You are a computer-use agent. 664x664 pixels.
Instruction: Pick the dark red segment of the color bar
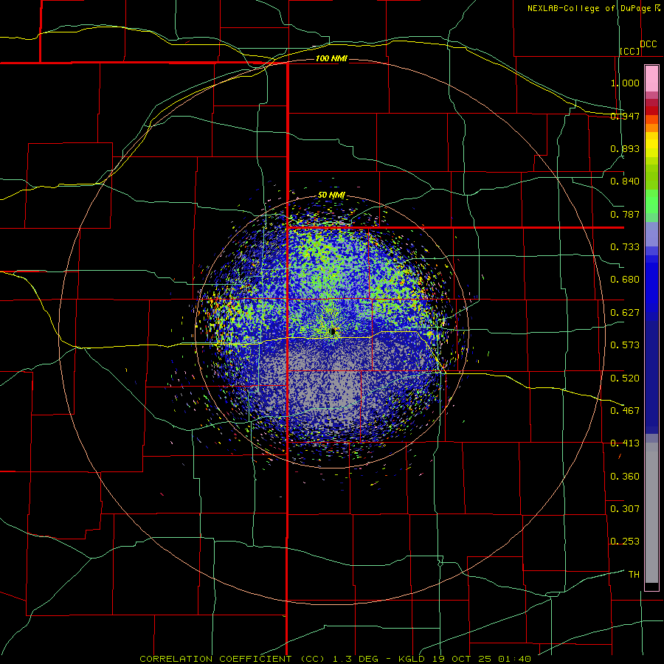tap(651, 111)
